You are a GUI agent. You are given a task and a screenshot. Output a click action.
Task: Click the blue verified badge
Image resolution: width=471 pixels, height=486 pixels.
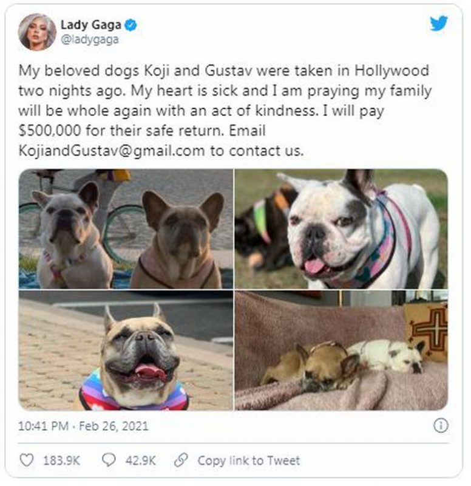[x=130, y=25]
